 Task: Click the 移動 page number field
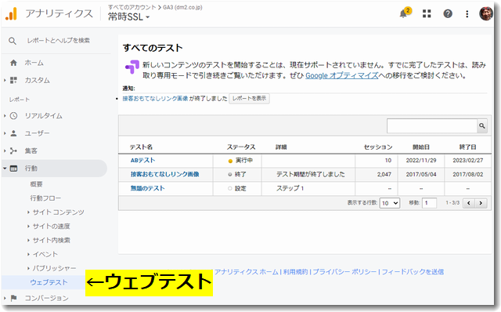(x=429, y=203)
